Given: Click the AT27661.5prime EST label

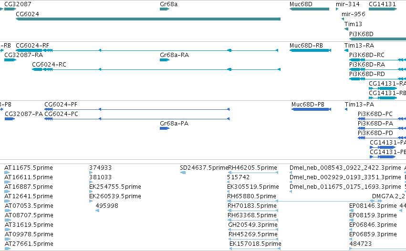Looking at the screenshot, I should [x=29, y=244].
